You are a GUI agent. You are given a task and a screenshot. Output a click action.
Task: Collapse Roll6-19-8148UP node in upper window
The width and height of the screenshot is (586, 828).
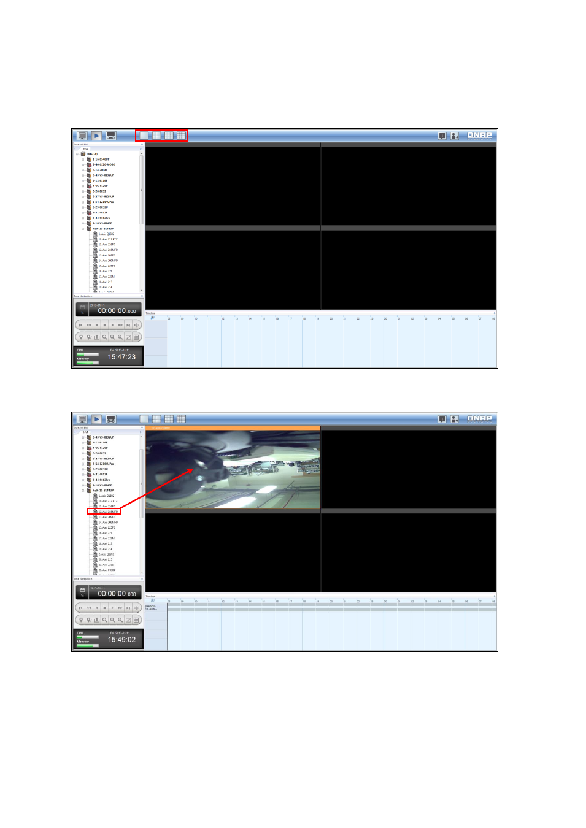point(83,229)
